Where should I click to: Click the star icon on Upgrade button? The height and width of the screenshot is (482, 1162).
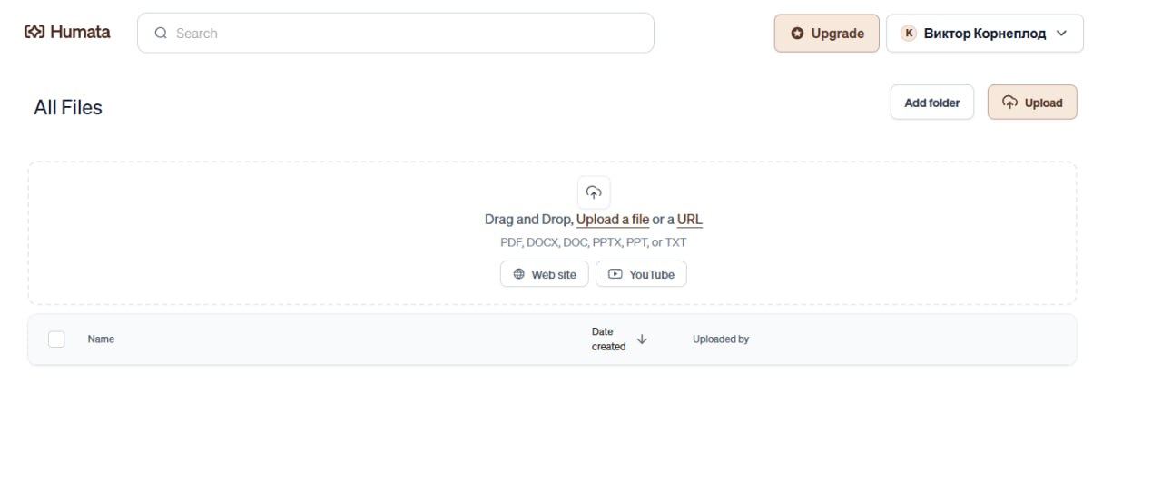[797, 34]
